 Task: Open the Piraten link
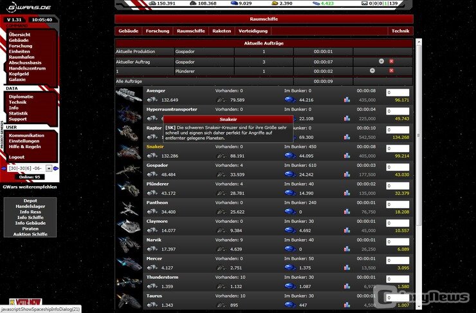point(30,229)
